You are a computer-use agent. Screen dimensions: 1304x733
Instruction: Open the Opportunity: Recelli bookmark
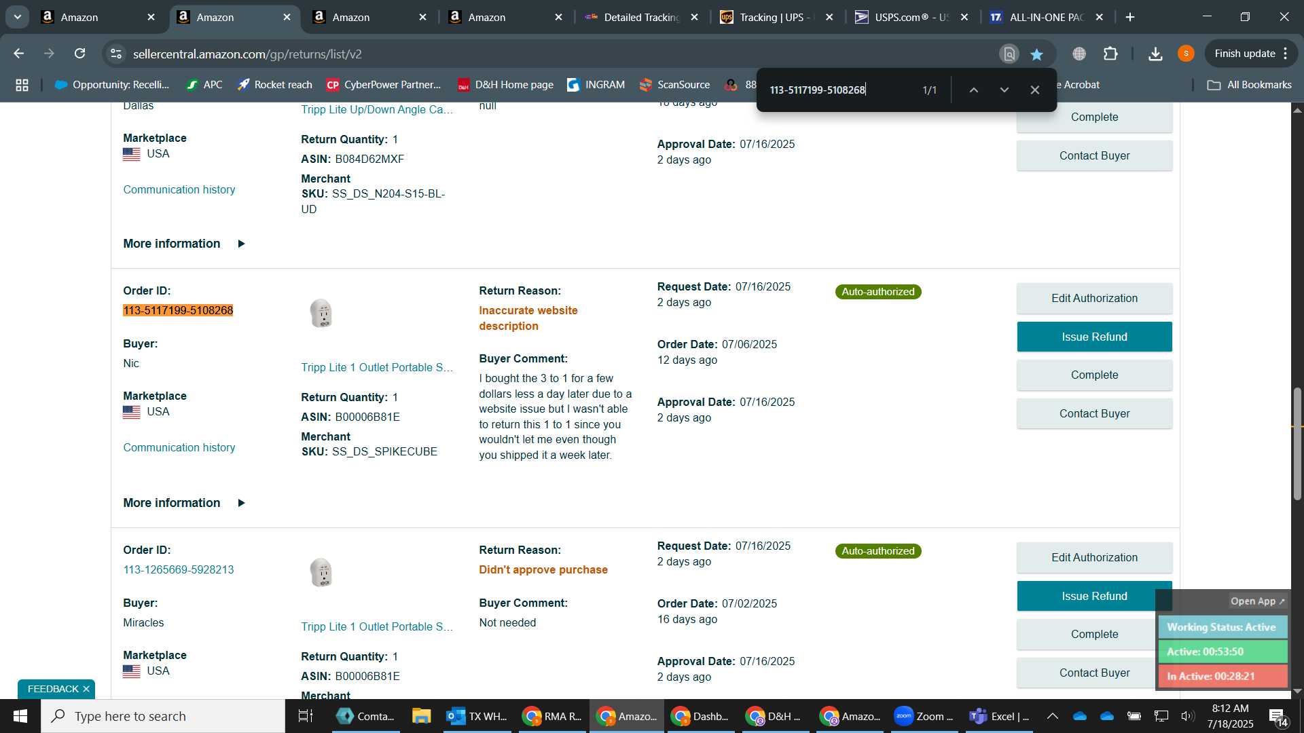pyautogui.click(x=112, y=85)
